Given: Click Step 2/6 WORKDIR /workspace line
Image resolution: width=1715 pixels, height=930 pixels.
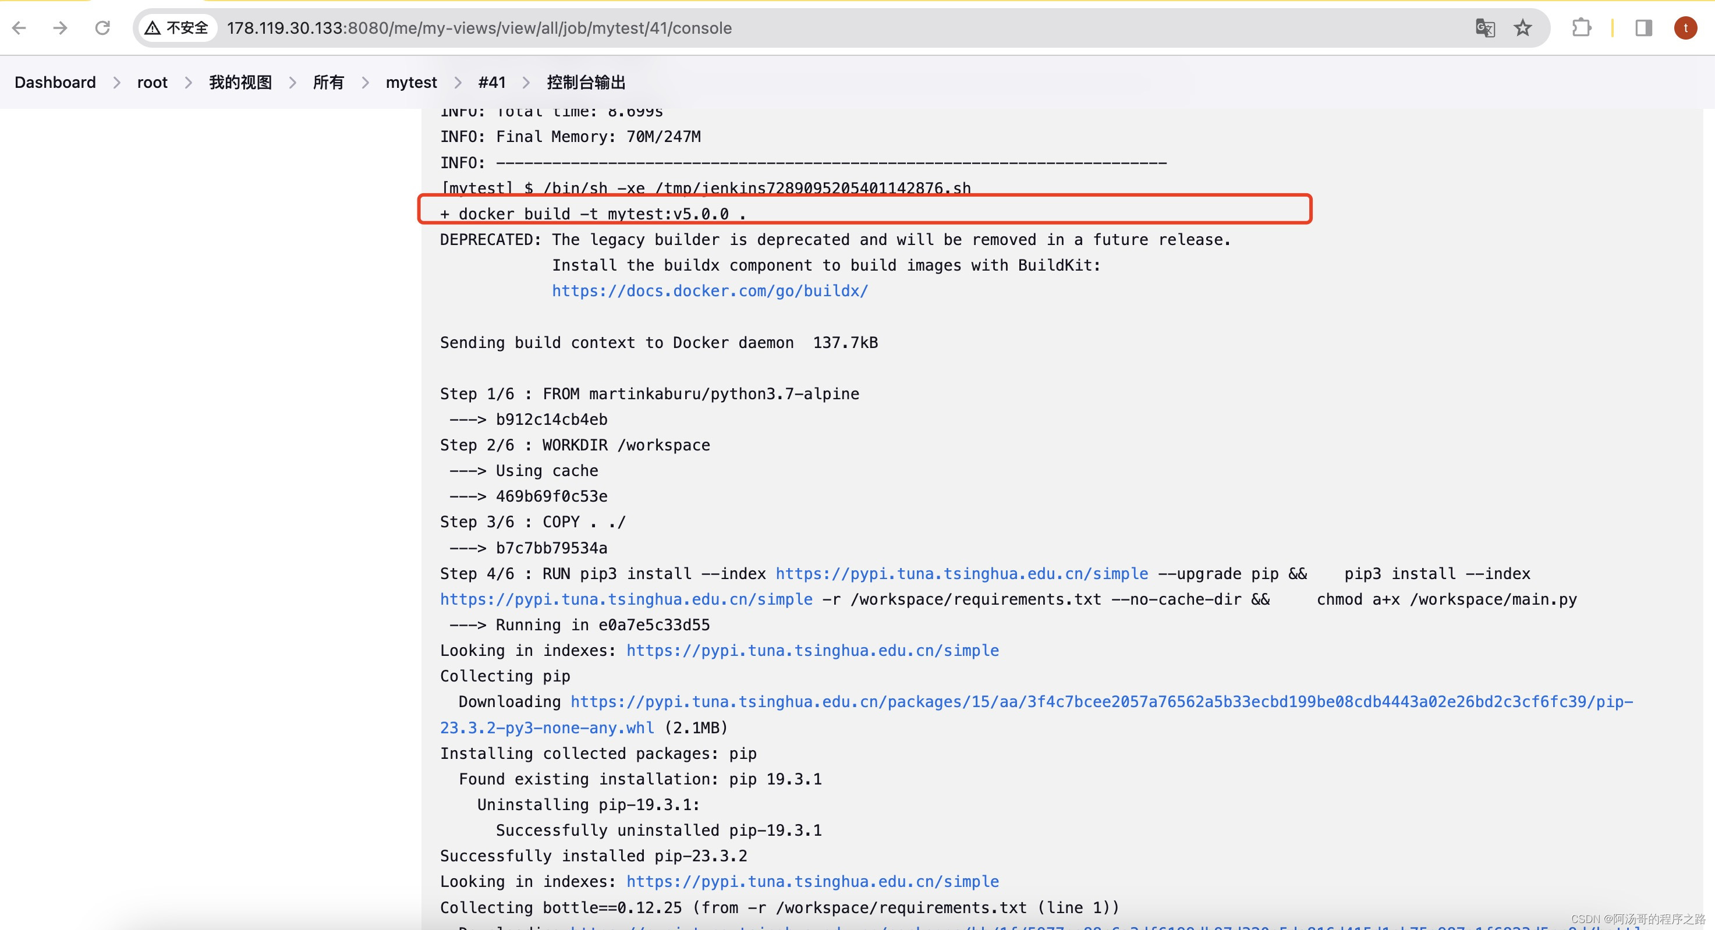Looking at the screenshot, I should 575,445.
